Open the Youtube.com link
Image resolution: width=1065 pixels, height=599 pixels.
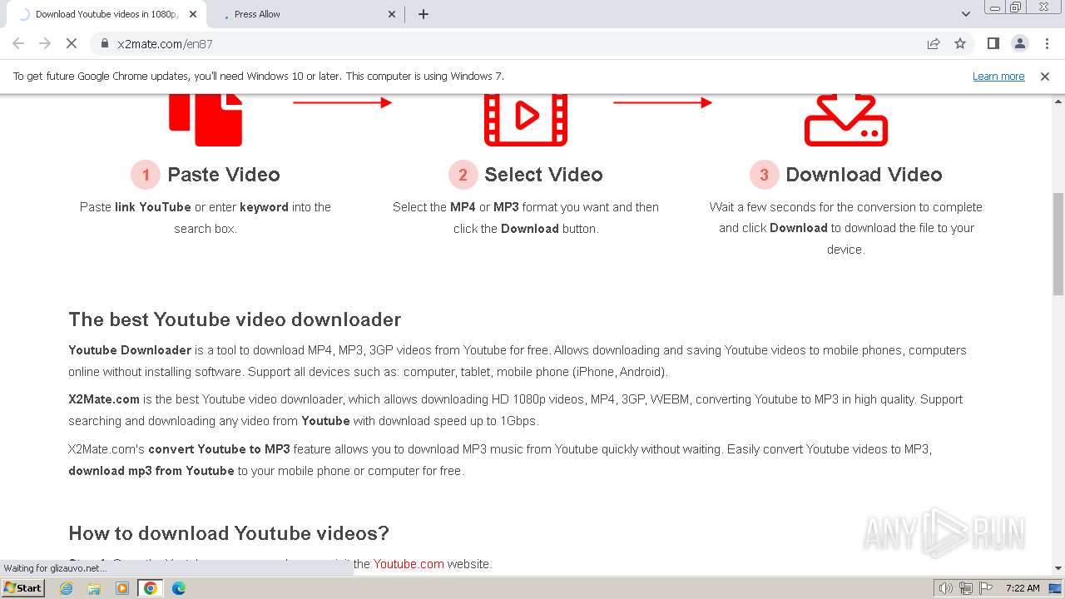tap(409, 564)
